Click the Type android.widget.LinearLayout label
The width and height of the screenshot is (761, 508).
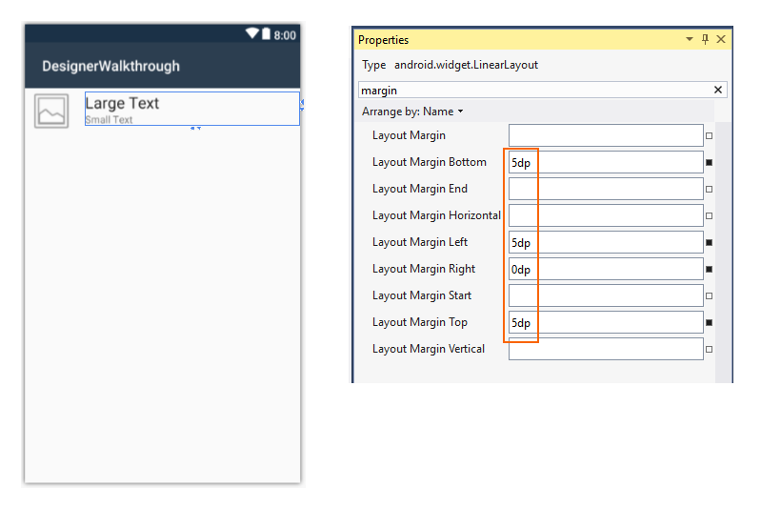pyautogui.click(x=450, y=65)
